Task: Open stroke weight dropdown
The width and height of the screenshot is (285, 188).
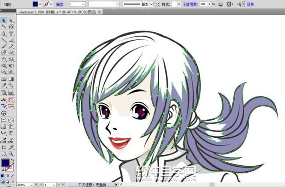Action: coord(83,4)
